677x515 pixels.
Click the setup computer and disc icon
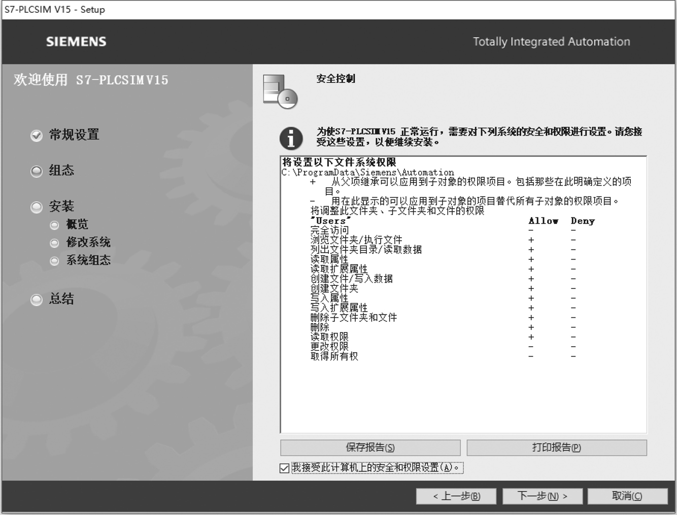(280, 91)
